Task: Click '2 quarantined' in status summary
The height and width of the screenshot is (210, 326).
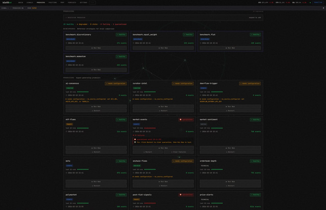Action: pos(120,24)
